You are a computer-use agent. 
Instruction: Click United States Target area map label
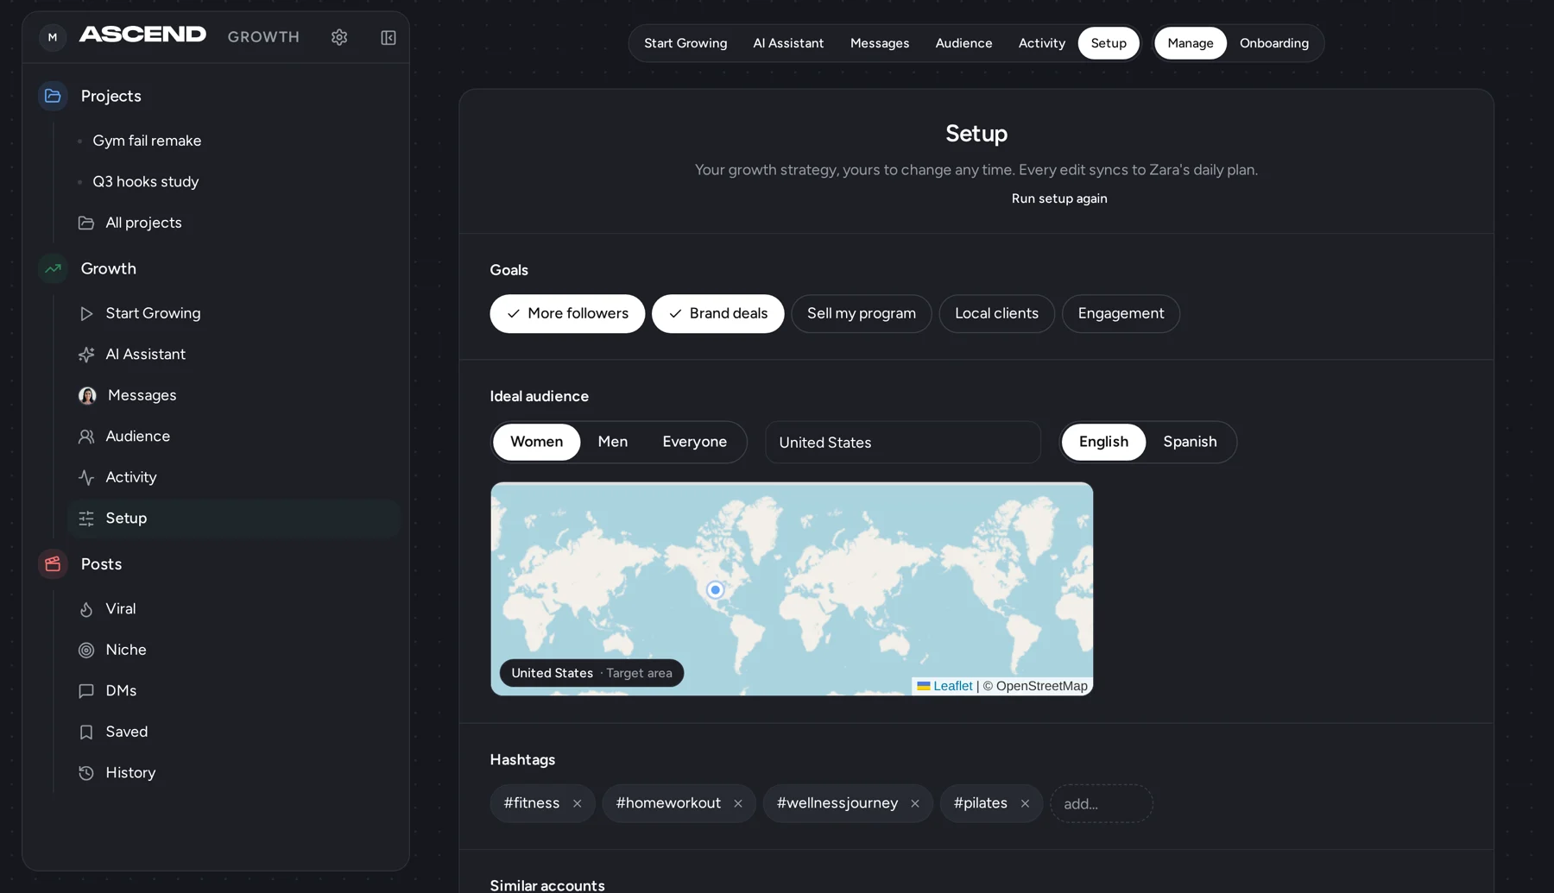pos(591,673)
